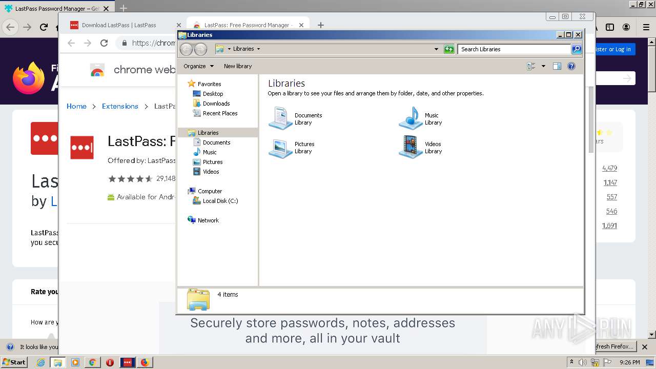This screenshot has height=369, width=656.
Task: Open a new tab in the Firefox window
Action: [124, 9]
